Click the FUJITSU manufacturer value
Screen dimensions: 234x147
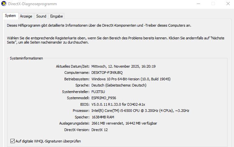click(x=98, y=92)
